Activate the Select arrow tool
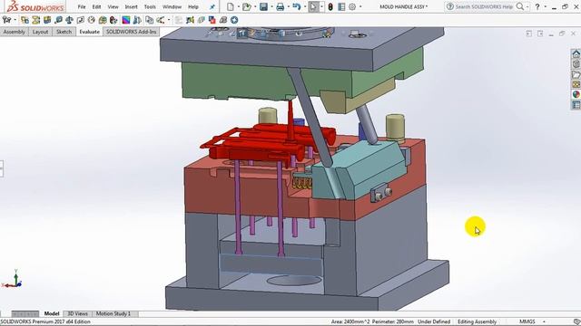Viewport: 581px width, 326px height. [x=313, y=6]
